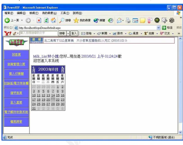Open Yahoo 氣象 weather button

(134, 33)
